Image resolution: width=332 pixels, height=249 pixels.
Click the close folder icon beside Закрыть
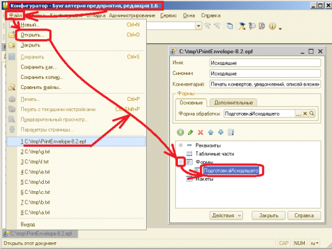12,45
